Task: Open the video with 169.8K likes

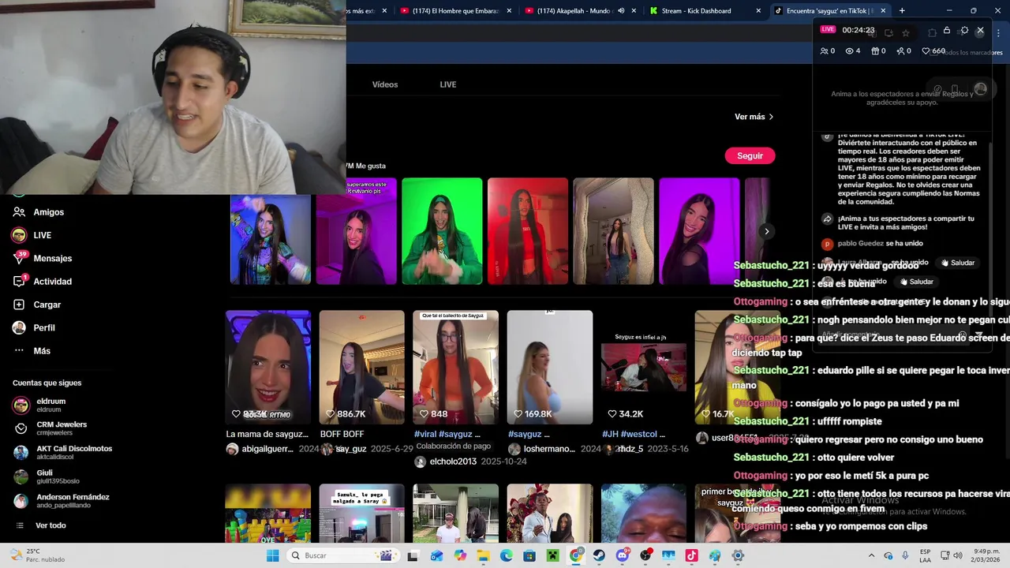Action: (550, 368)
